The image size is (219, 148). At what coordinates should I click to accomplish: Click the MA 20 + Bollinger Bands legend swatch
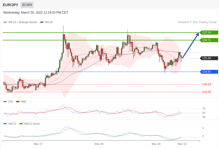tap(5, 22)
